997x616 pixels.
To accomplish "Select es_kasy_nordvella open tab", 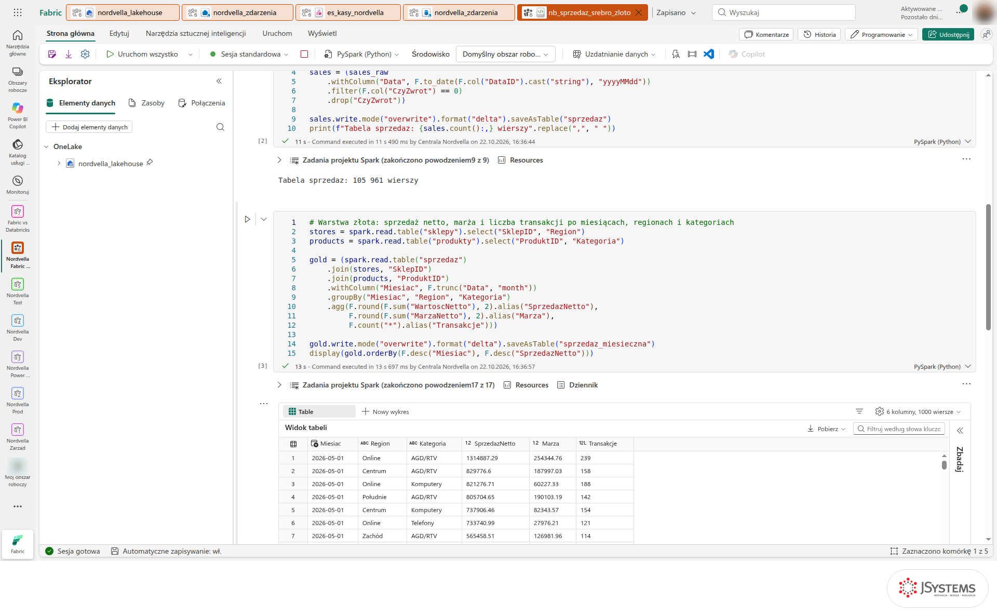I will tap(349, 12).
